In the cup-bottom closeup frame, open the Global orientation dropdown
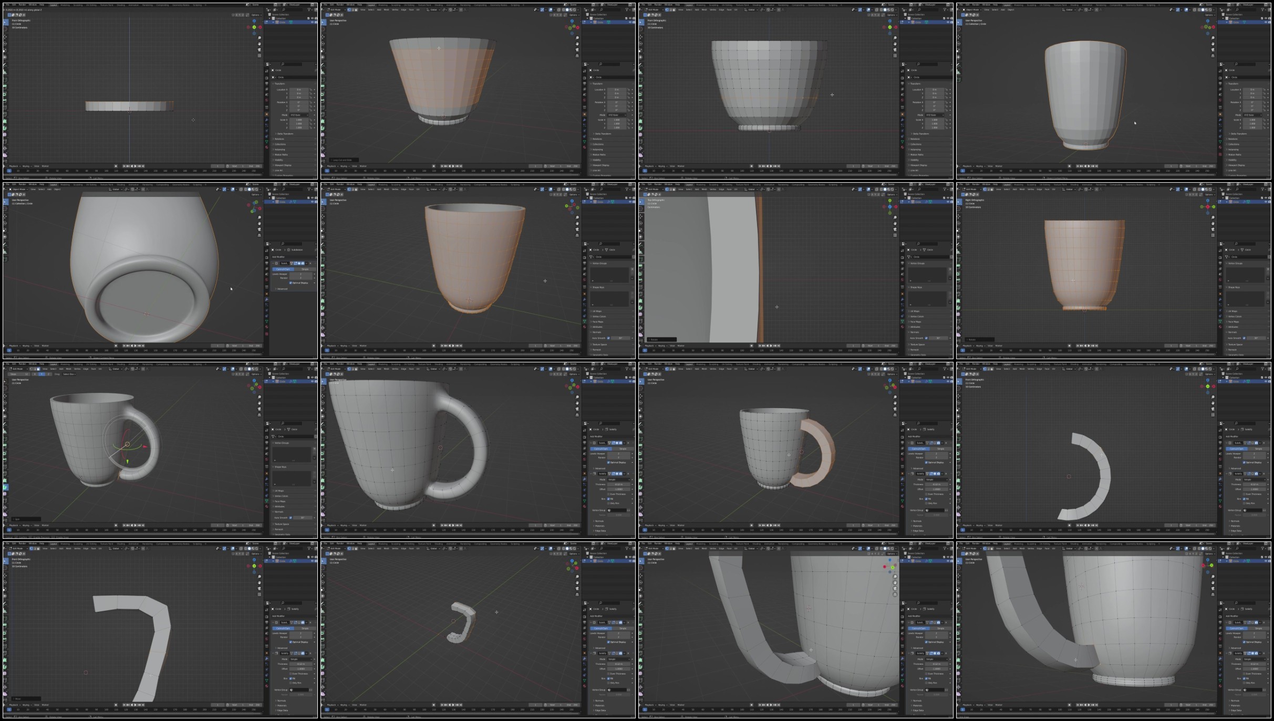Viewport: 1274px width, 721px height. (116, 189)
